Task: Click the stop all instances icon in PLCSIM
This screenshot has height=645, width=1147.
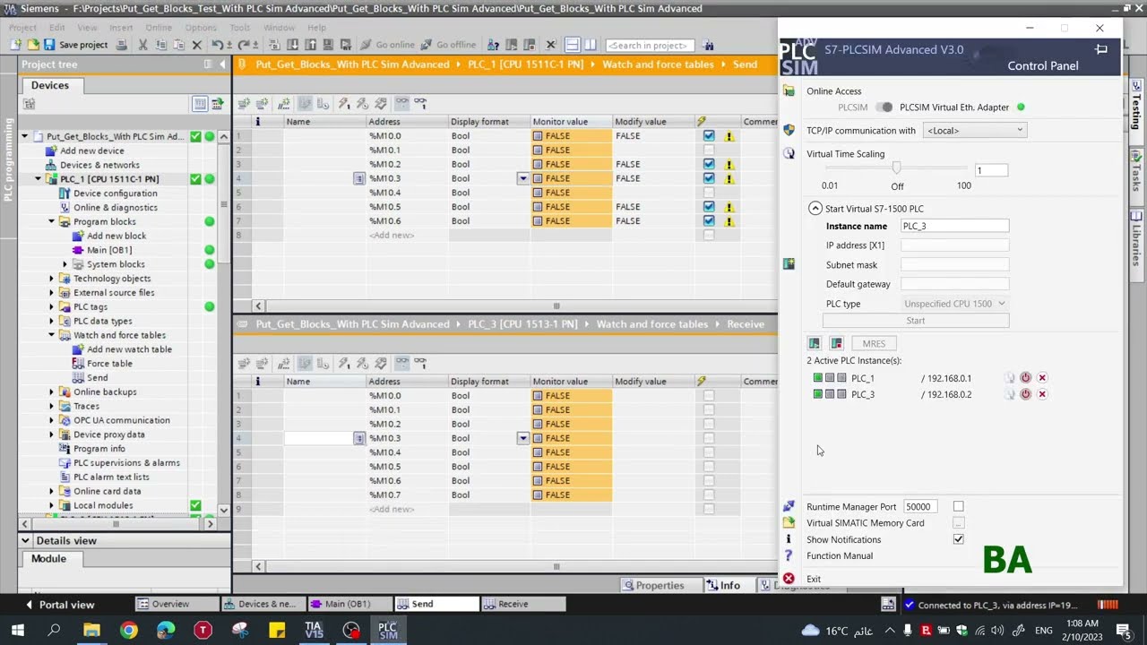Action: [836, 344]
